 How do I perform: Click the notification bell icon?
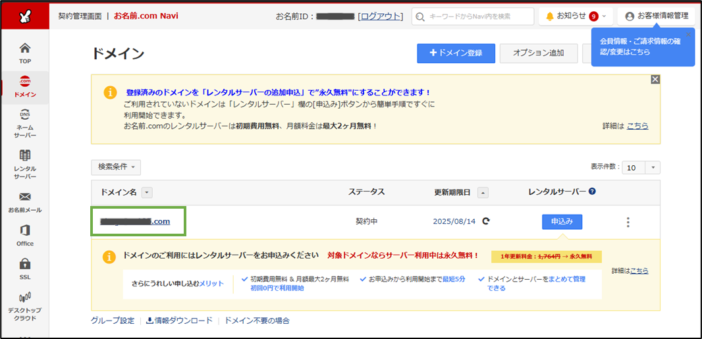tap(550, 16)
